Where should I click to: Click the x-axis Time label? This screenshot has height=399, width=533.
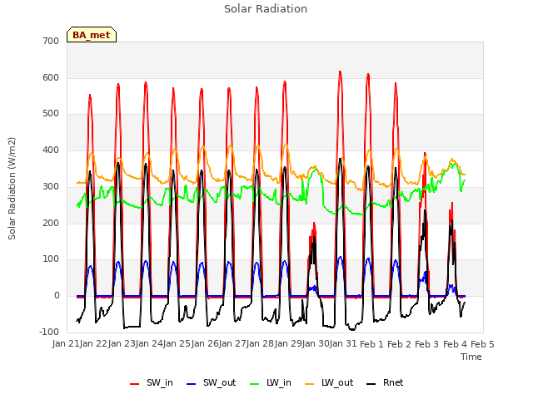[x=471, y=357]
